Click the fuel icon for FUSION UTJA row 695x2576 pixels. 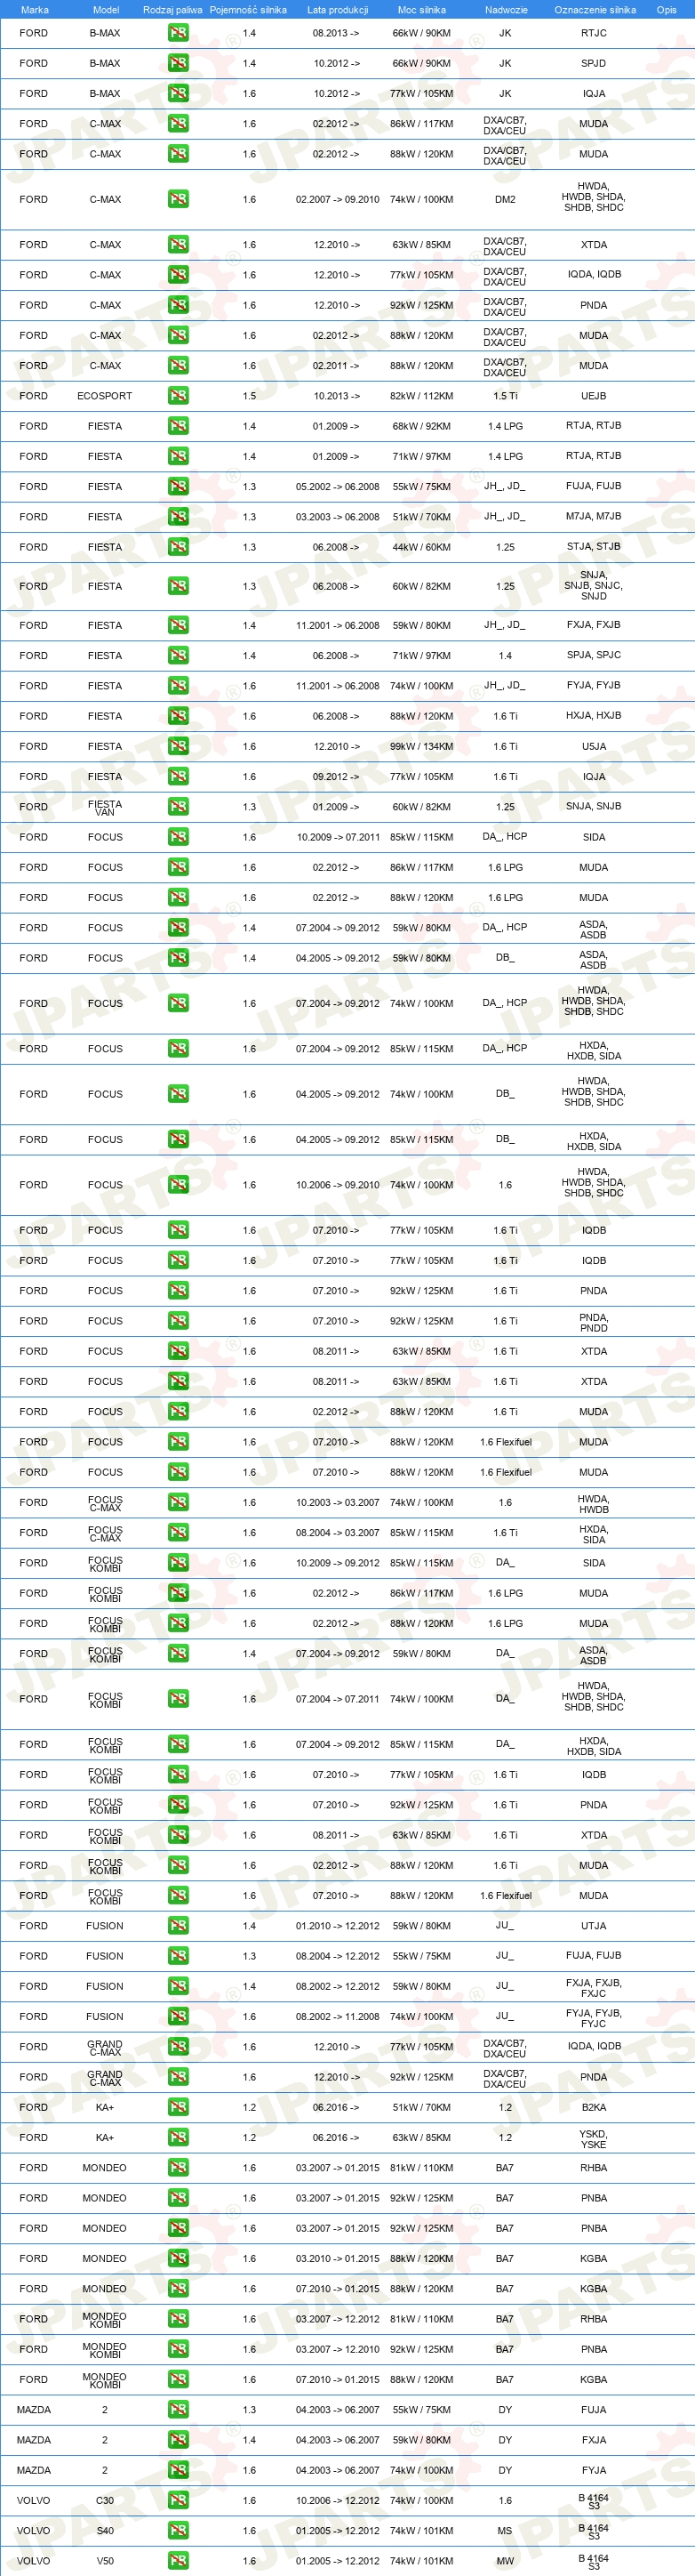pos(178,1925)
